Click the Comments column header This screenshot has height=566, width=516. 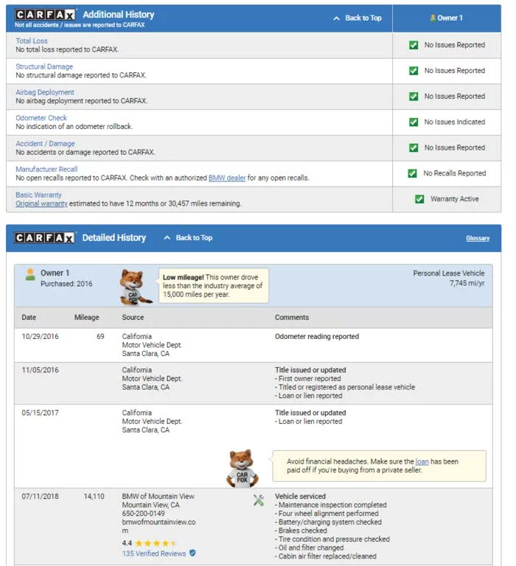292,318
